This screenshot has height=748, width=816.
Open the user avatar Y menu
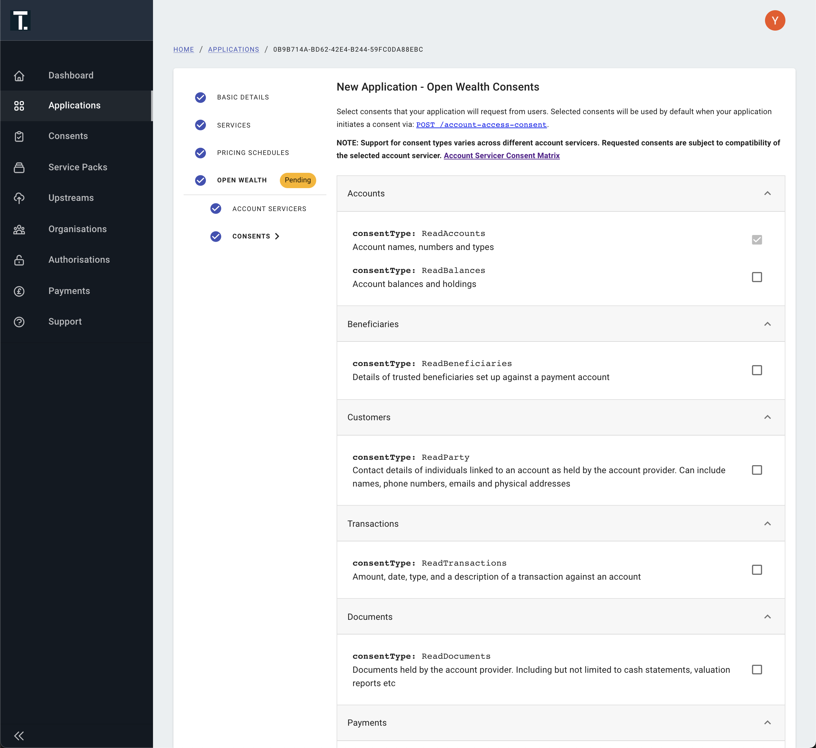coord(774,21)
